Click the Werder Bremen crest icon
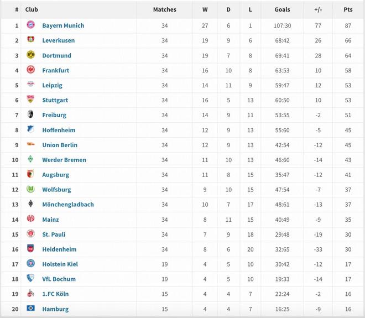 coord(30,159)
